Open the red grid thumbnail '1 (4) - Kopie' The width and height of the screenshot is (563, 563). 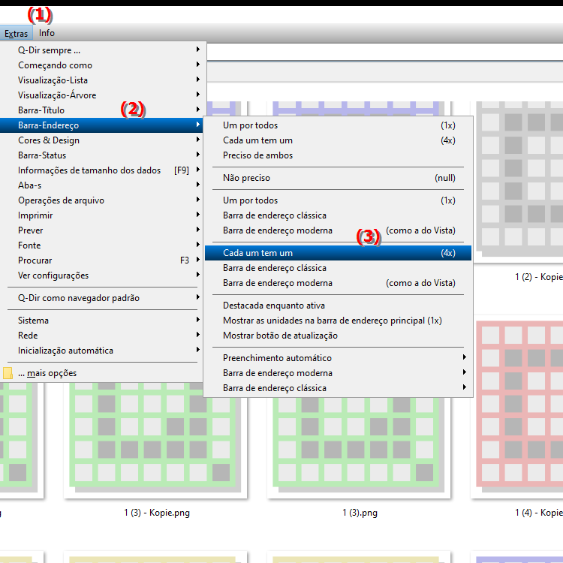tap(517, 408)
